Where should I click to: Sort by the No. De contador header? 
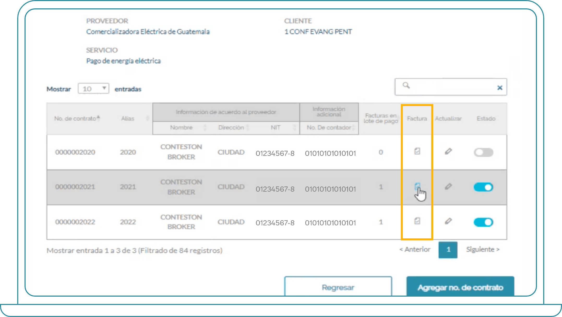(x=329, y=127)
